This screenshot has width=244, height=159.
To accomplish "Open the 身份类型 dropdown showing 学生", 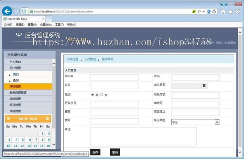I will click(x=195, y=122).
